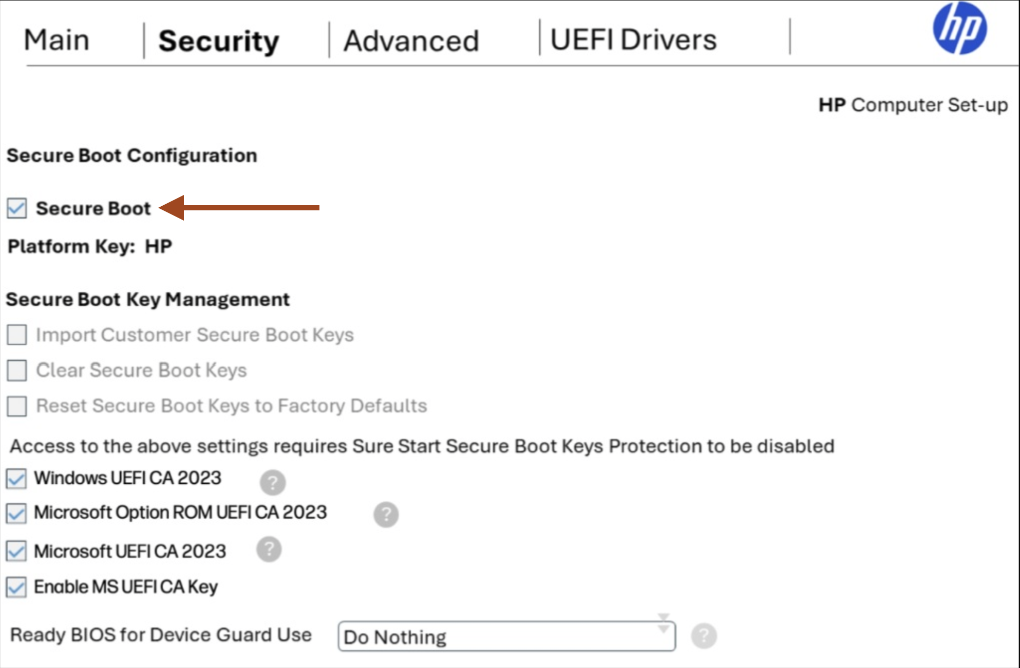The image size is (1020, 668).
Task: Select the Security tab
Action: point(219,41)
